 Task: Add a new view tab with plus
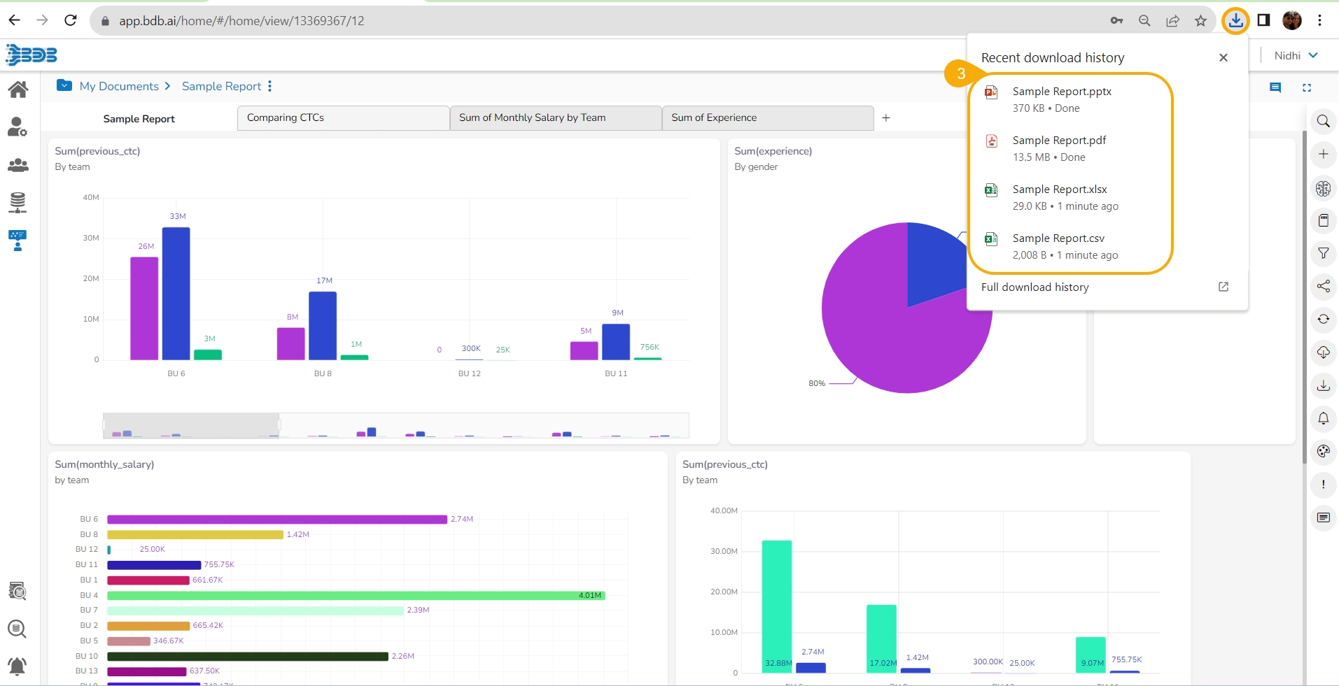[886, 117]
